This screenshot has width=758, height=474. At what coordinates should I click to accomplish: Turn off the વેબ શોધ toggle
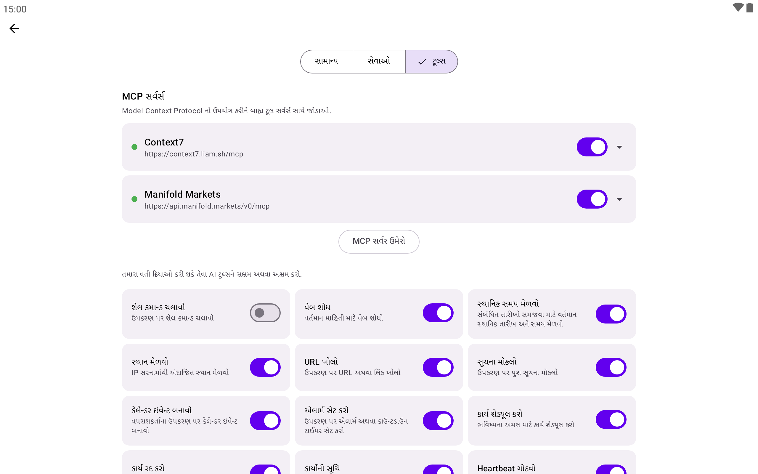point(438,313)
